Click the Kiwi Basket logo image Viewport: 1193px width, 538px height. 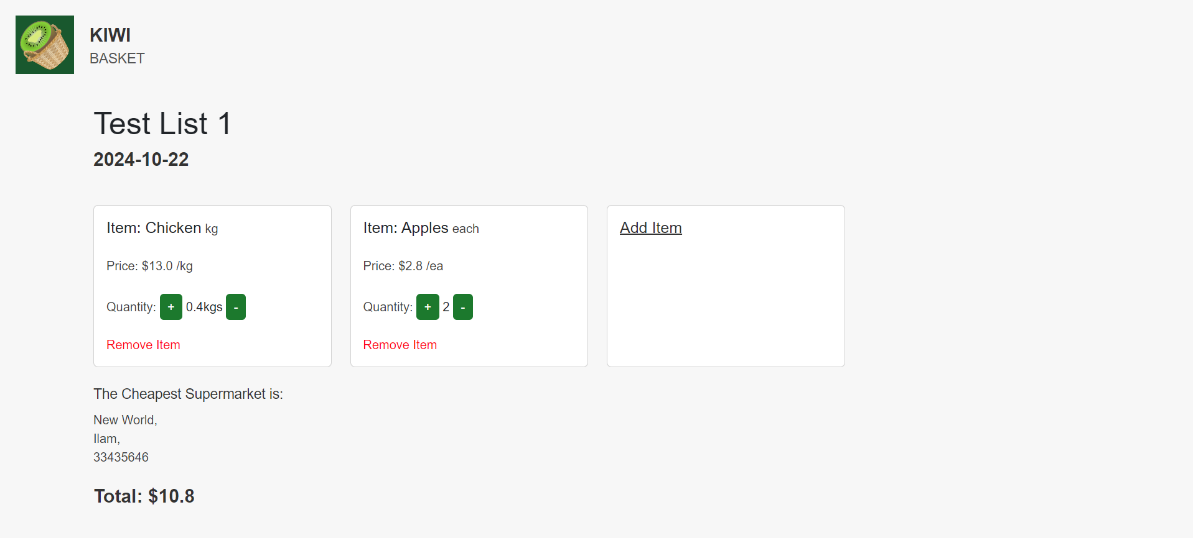(45, 45)
